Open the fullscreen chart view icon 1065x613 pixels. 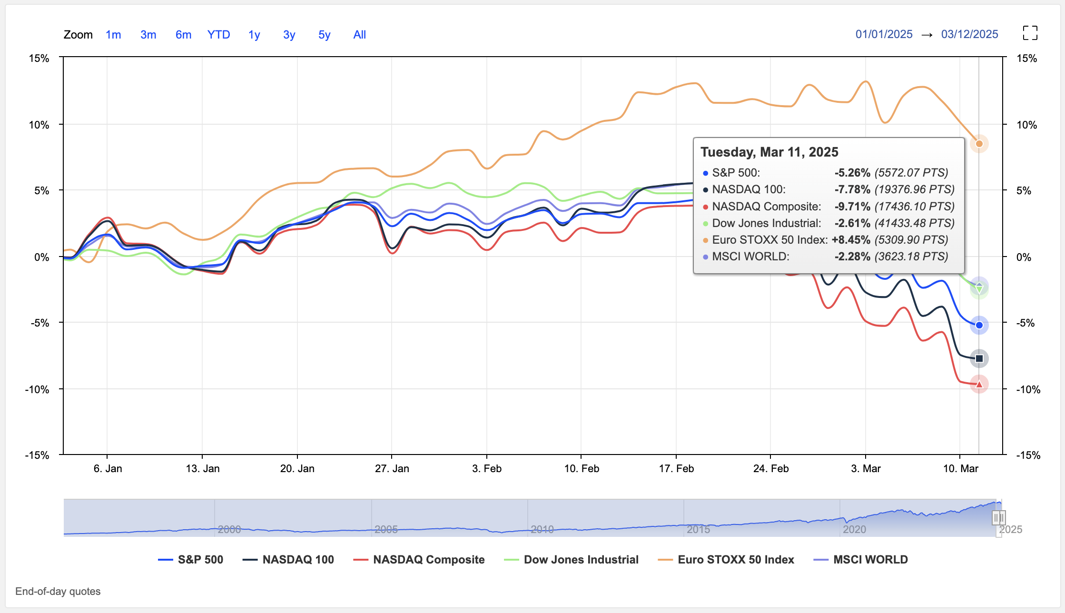(x=1030, y=33)
